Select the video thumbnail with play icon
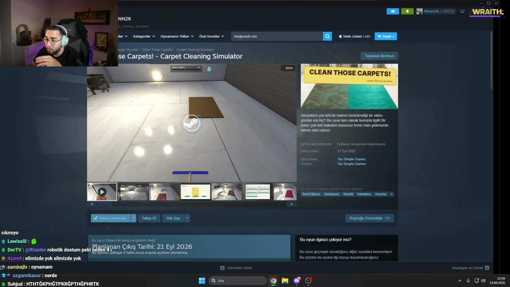This screenshot has width=510, height=287. click(102, 192)
